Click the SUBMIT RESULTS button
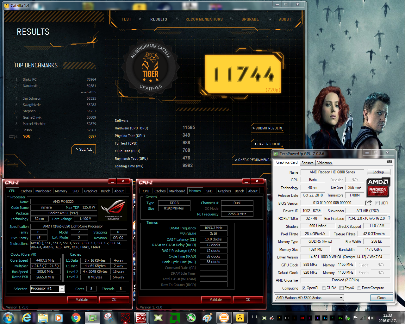 coord(267,128)
